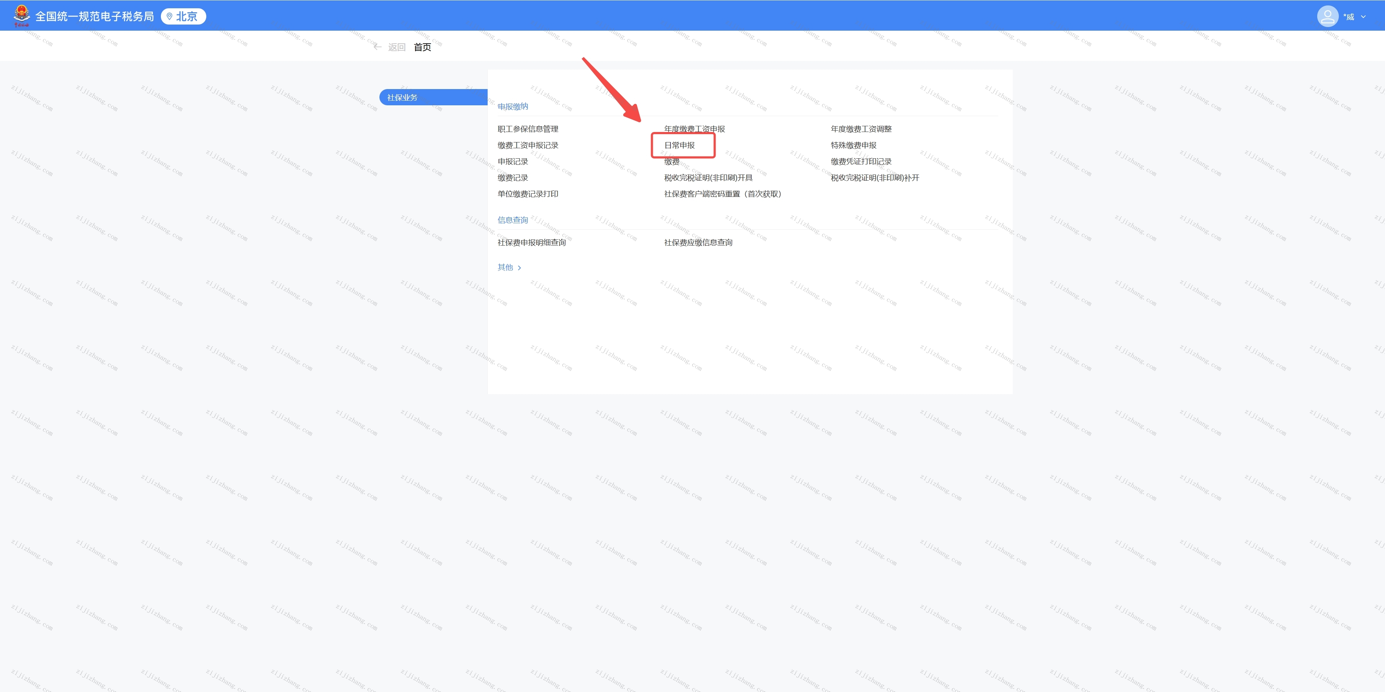Open 年度缴费工资调整
The height and width of the screenshot is (692, 1385).
pos(861,129)
